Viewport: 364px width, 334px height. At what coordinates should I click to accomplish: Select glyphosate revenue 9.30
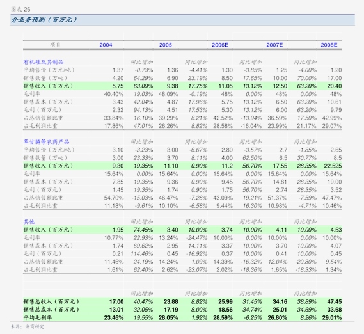point(118,166)
